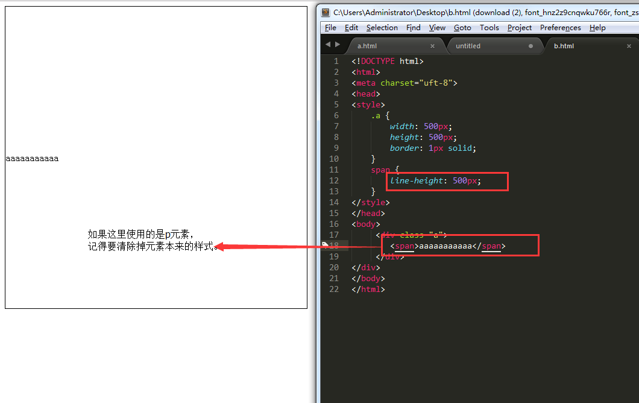
Task: Click the meta charset="uft-8" line
Action: pos(404,83)
